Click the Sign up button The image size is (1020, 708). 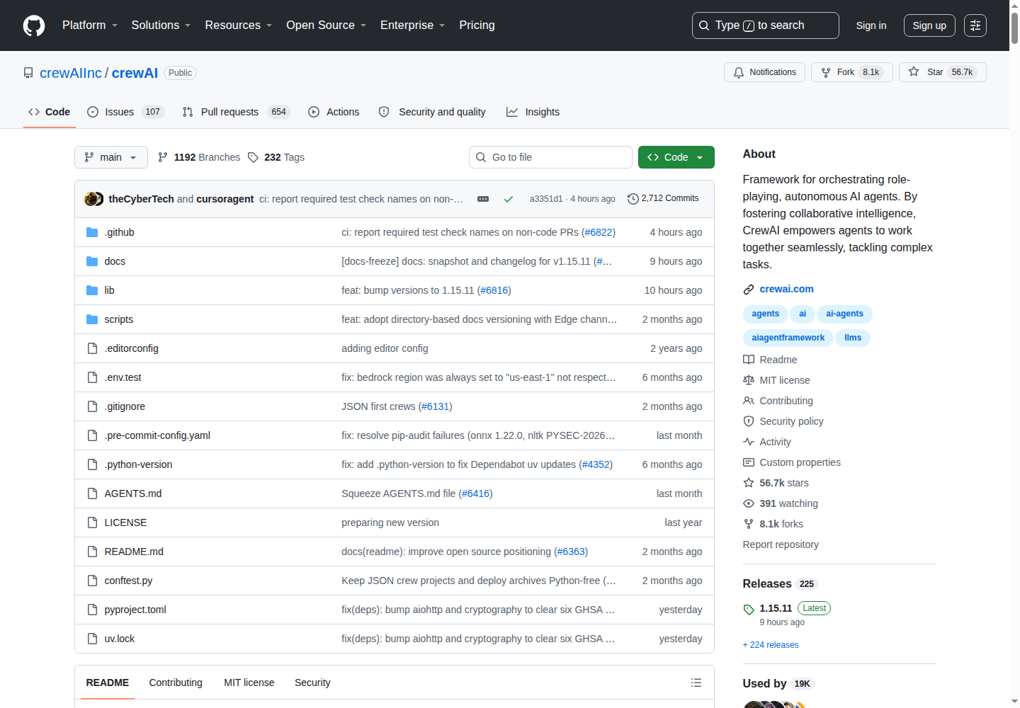pyautogui.click(x=929, y=25)
